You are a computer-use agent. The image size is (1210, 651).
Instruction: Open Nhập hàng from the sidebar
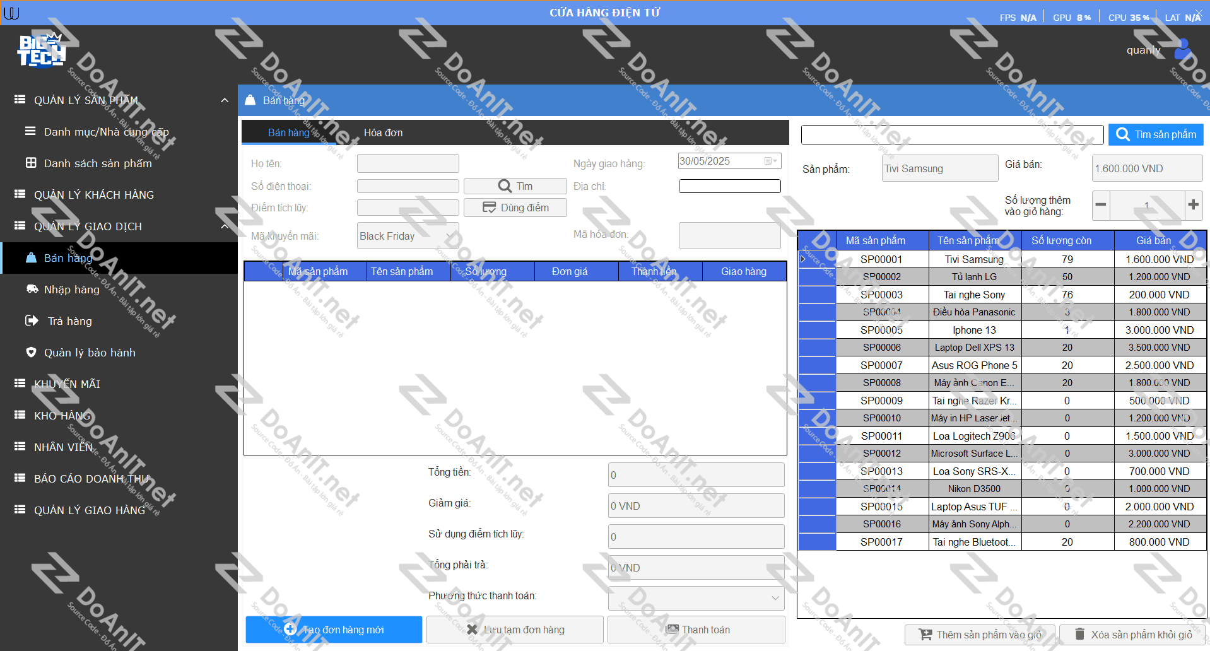coord(71,290)
